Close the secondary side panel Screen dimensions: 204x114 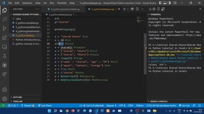[200, 9]
